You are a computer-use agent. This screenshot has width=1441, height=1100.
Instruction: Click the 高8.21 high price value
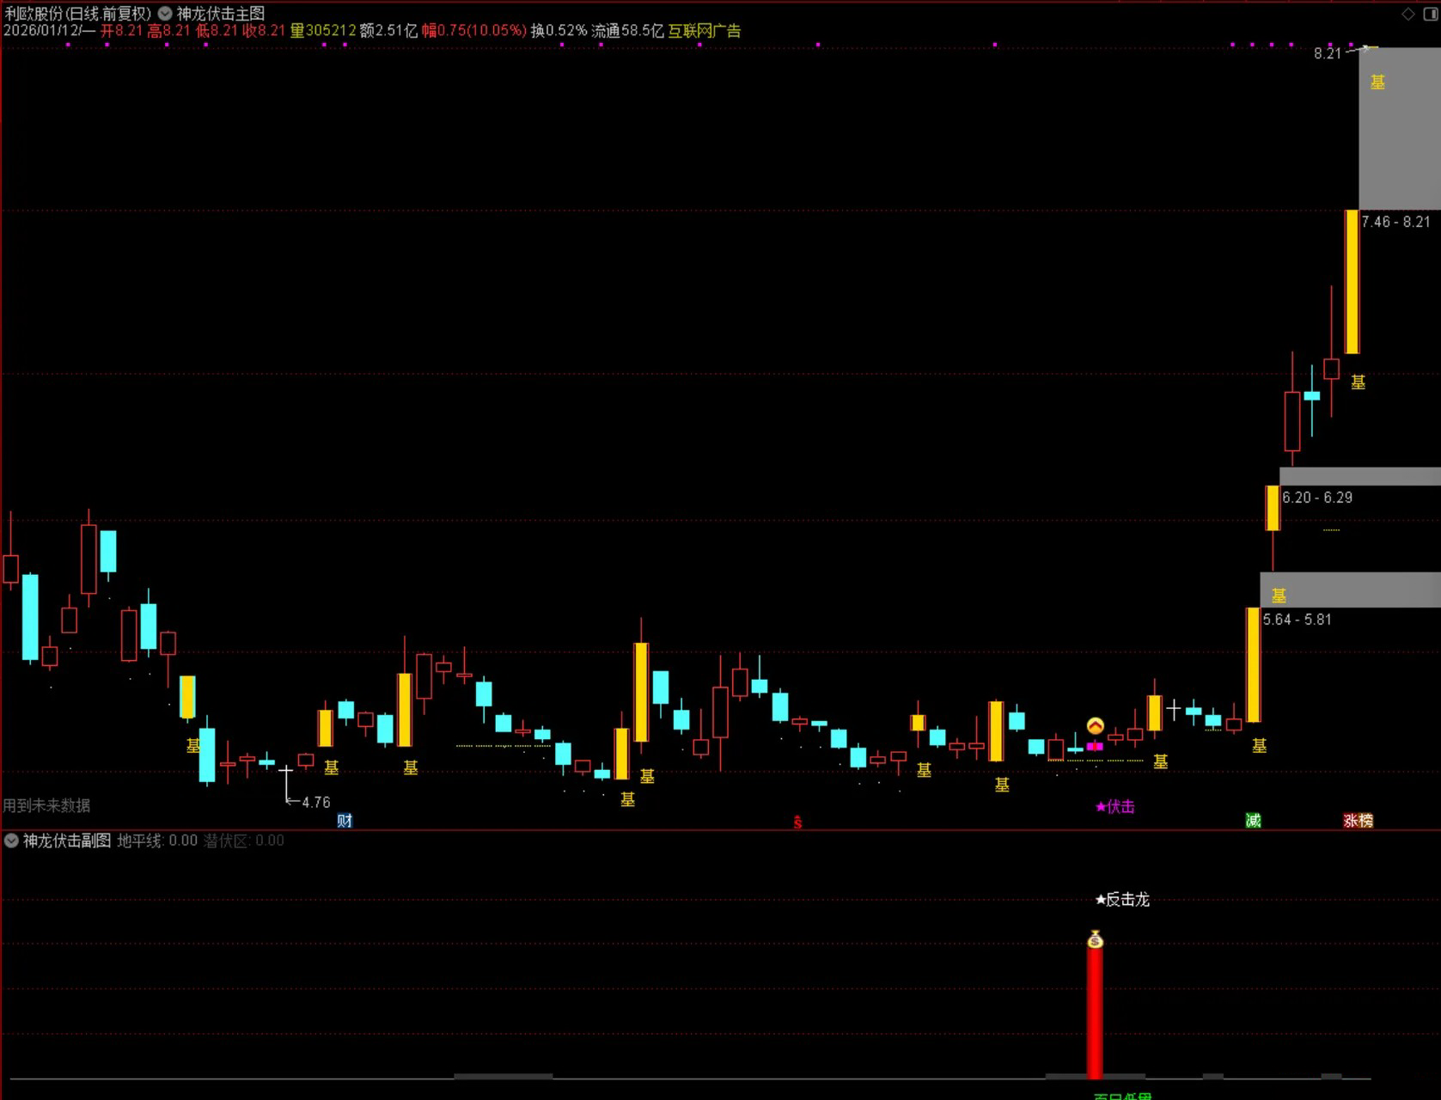pyautogui.click(x=168, y=31)
